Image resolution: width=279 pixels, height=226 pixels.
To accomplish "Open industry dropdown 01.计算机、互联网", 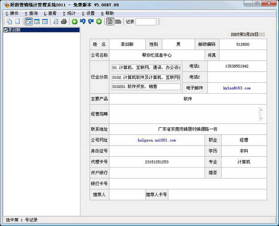I will [146, 67].
